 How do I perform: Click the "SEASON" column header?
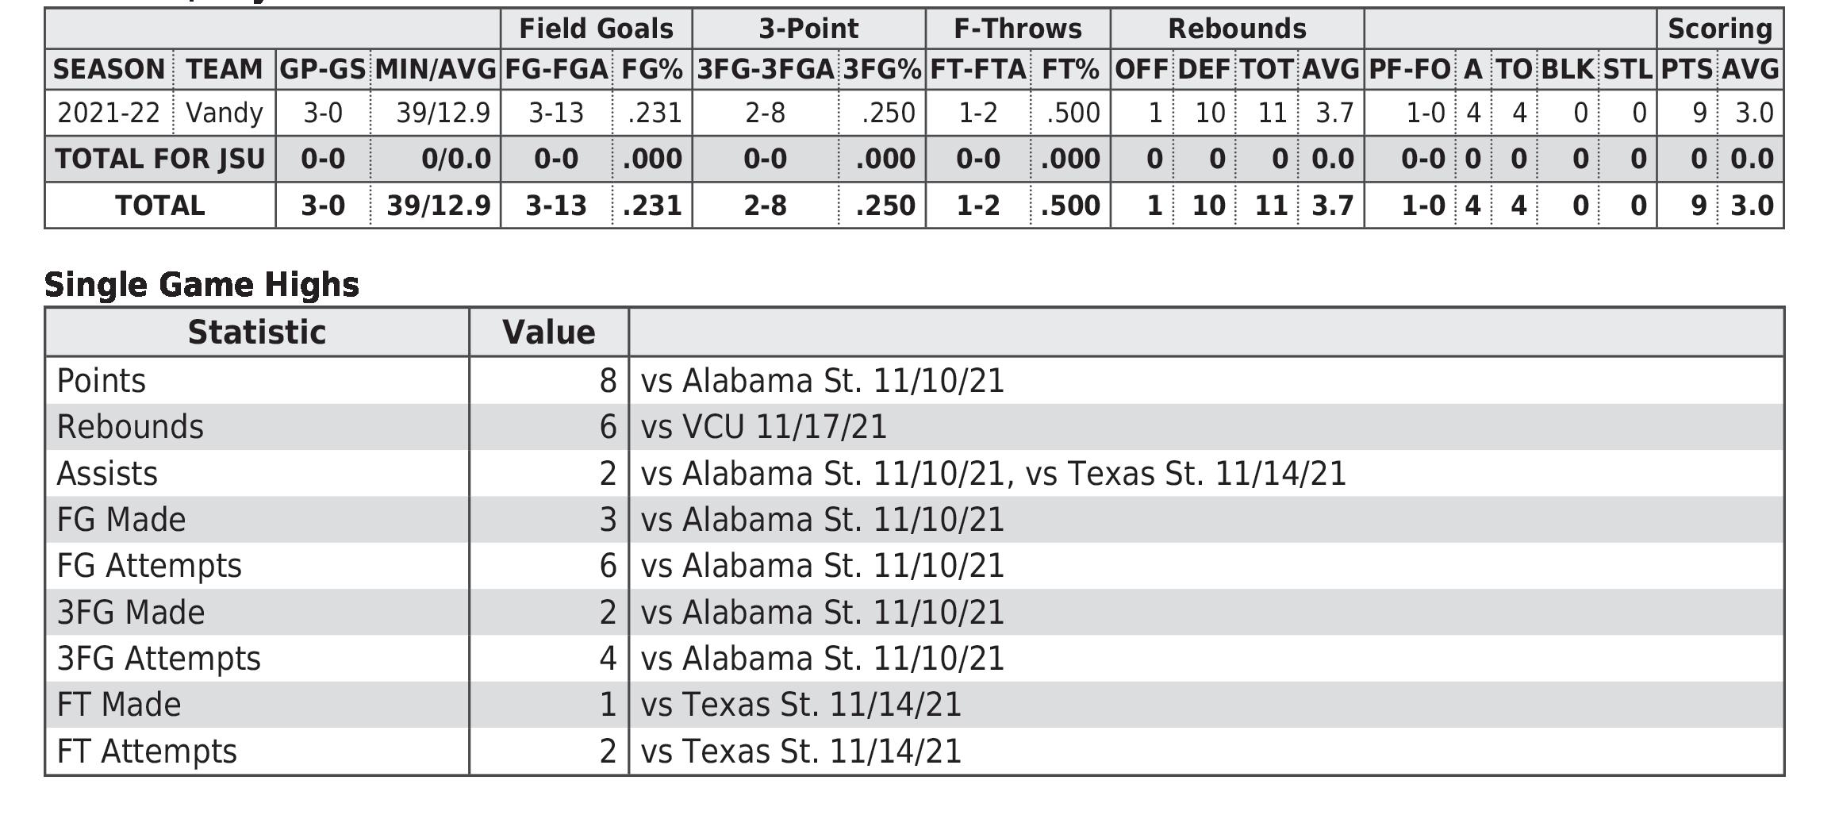[x=109, y=70]
